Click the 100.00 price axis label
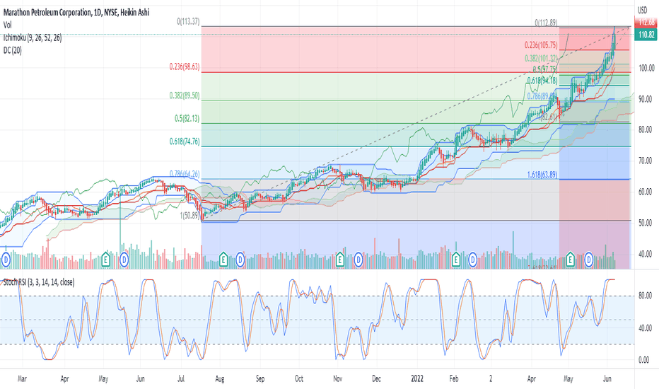659x389 pixels. 646,68
